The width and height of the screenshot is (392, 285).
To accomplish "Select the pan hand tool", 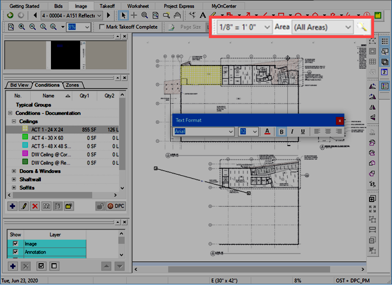I will coord(178,16).
